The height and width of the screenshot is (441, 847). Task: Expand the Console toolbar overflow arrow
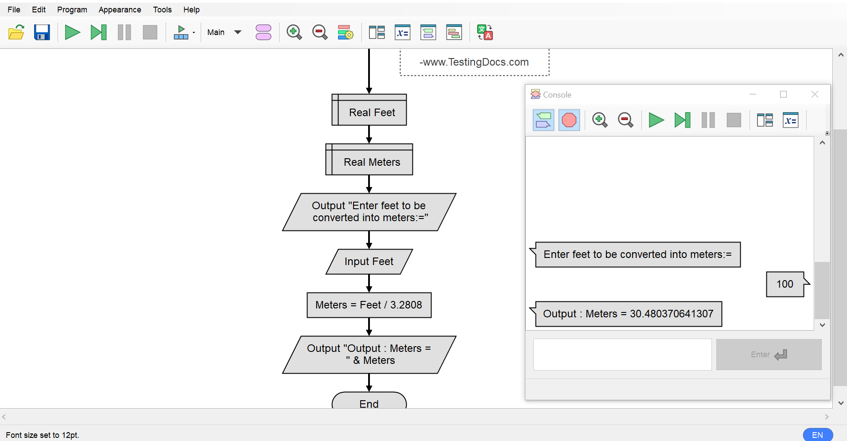[x=827, y=133]
